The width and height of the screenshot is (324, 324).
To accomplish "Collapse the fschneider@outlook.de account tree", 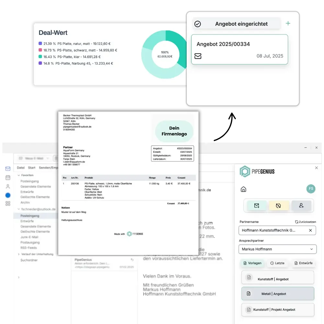I will (x=19, y=209).
